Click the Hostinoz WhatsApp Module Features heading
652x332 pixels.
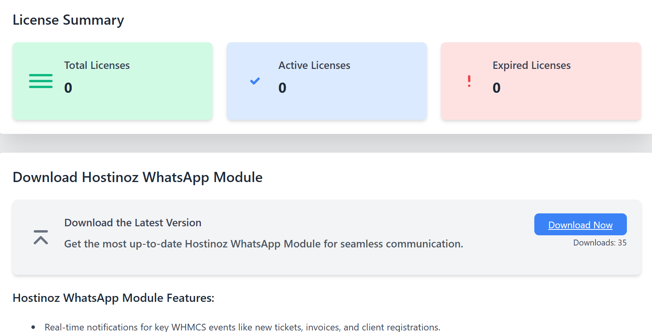113,298
